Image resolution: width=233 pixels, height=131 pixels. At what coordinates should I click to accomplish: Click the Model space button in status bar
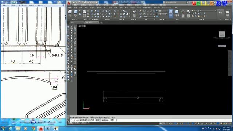point(161,123)
